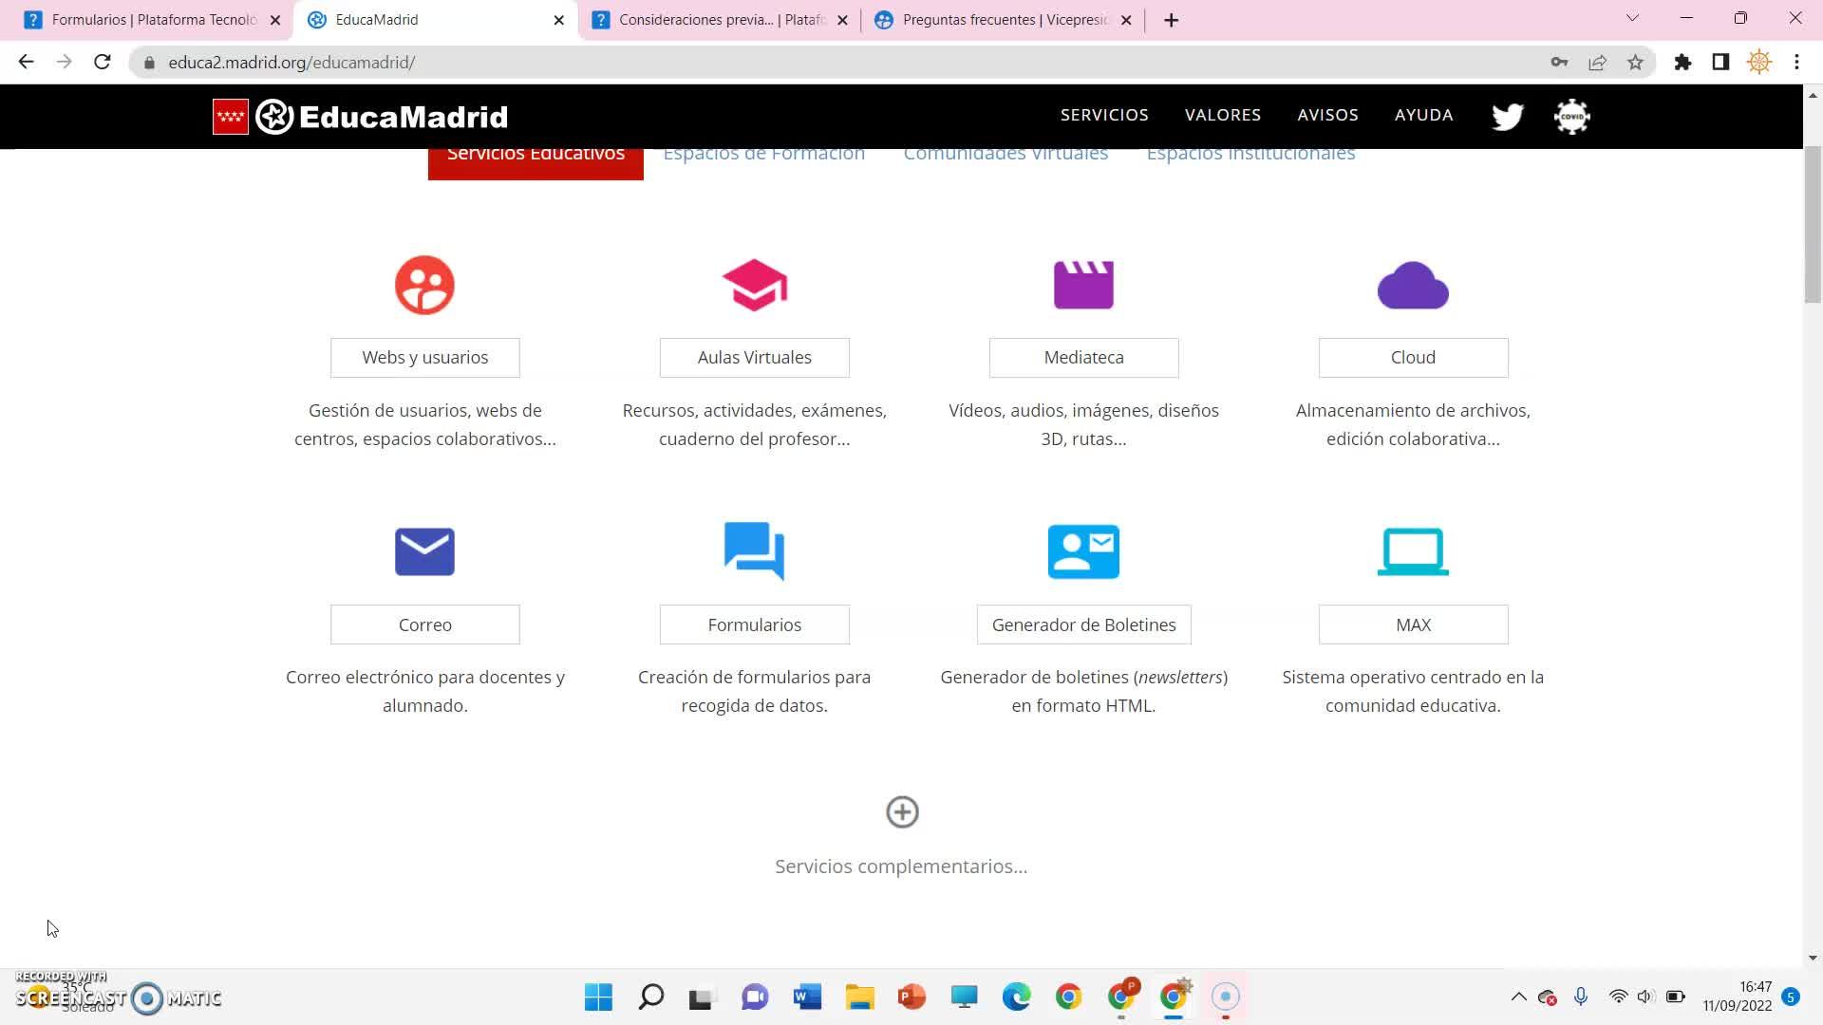The height and width of the screenshot is (1025, 1823).
Task: Click the browser address bar URL
Action: pos(291,63)
